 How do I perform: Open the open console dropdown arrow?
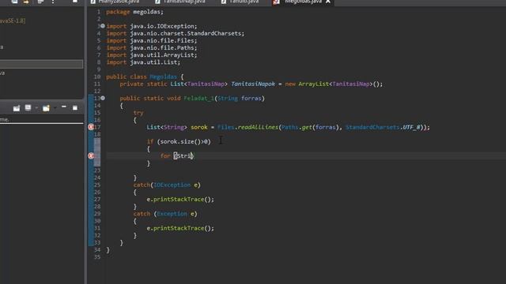pos(55,108)
